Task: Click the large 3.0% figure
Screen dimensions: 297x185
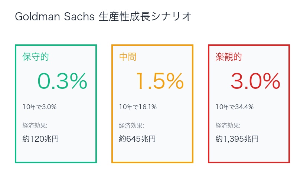Action: pyautogui.click(x=255, y=81)
